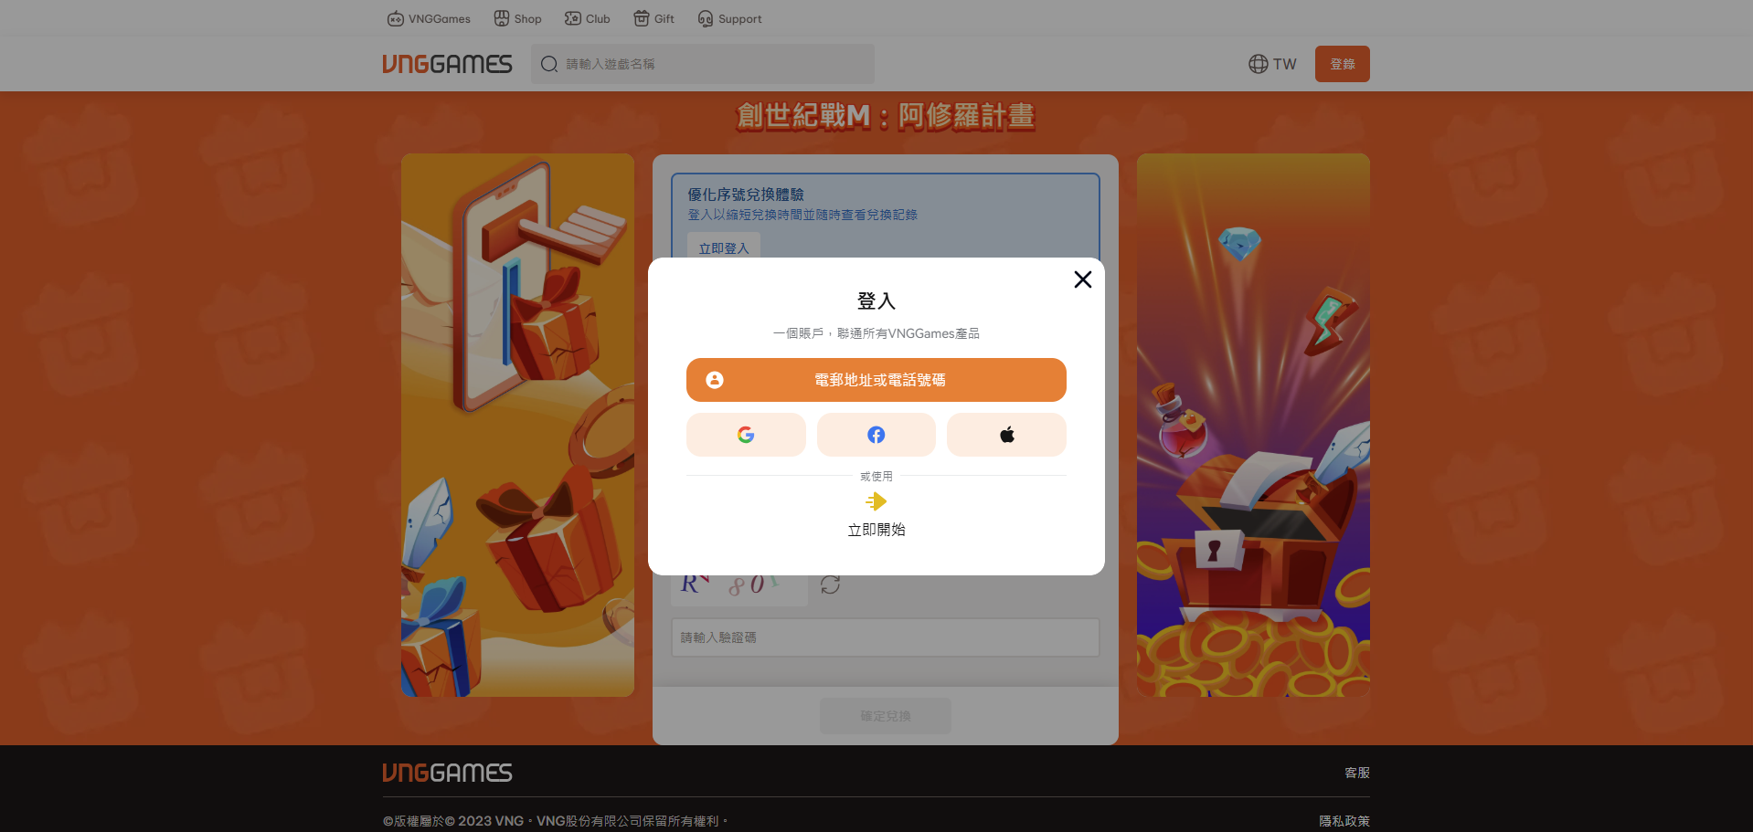
Task: Open the 隱私政策 privacy policy link
Action: point(1344,821)
